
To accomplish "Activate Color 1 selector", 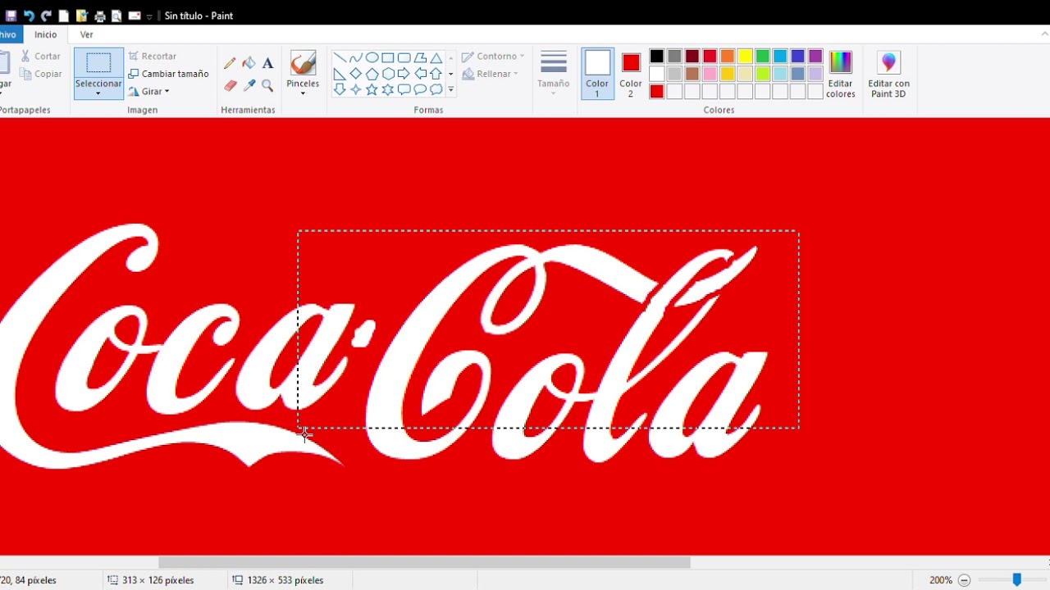I will pos(597,74).
